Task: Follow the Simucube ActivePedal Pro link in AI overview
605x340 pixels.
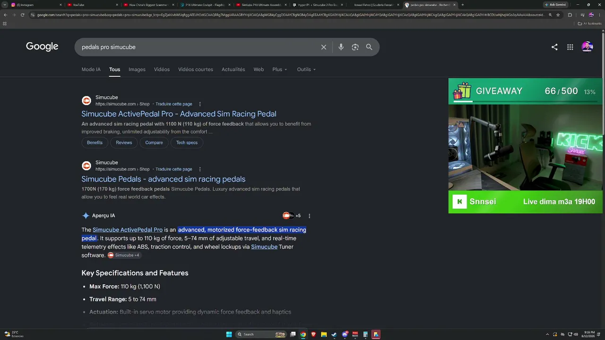Action: pos(128,230)
